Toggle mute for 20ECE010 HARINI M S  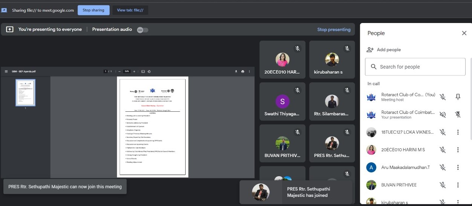click(443, 150)
